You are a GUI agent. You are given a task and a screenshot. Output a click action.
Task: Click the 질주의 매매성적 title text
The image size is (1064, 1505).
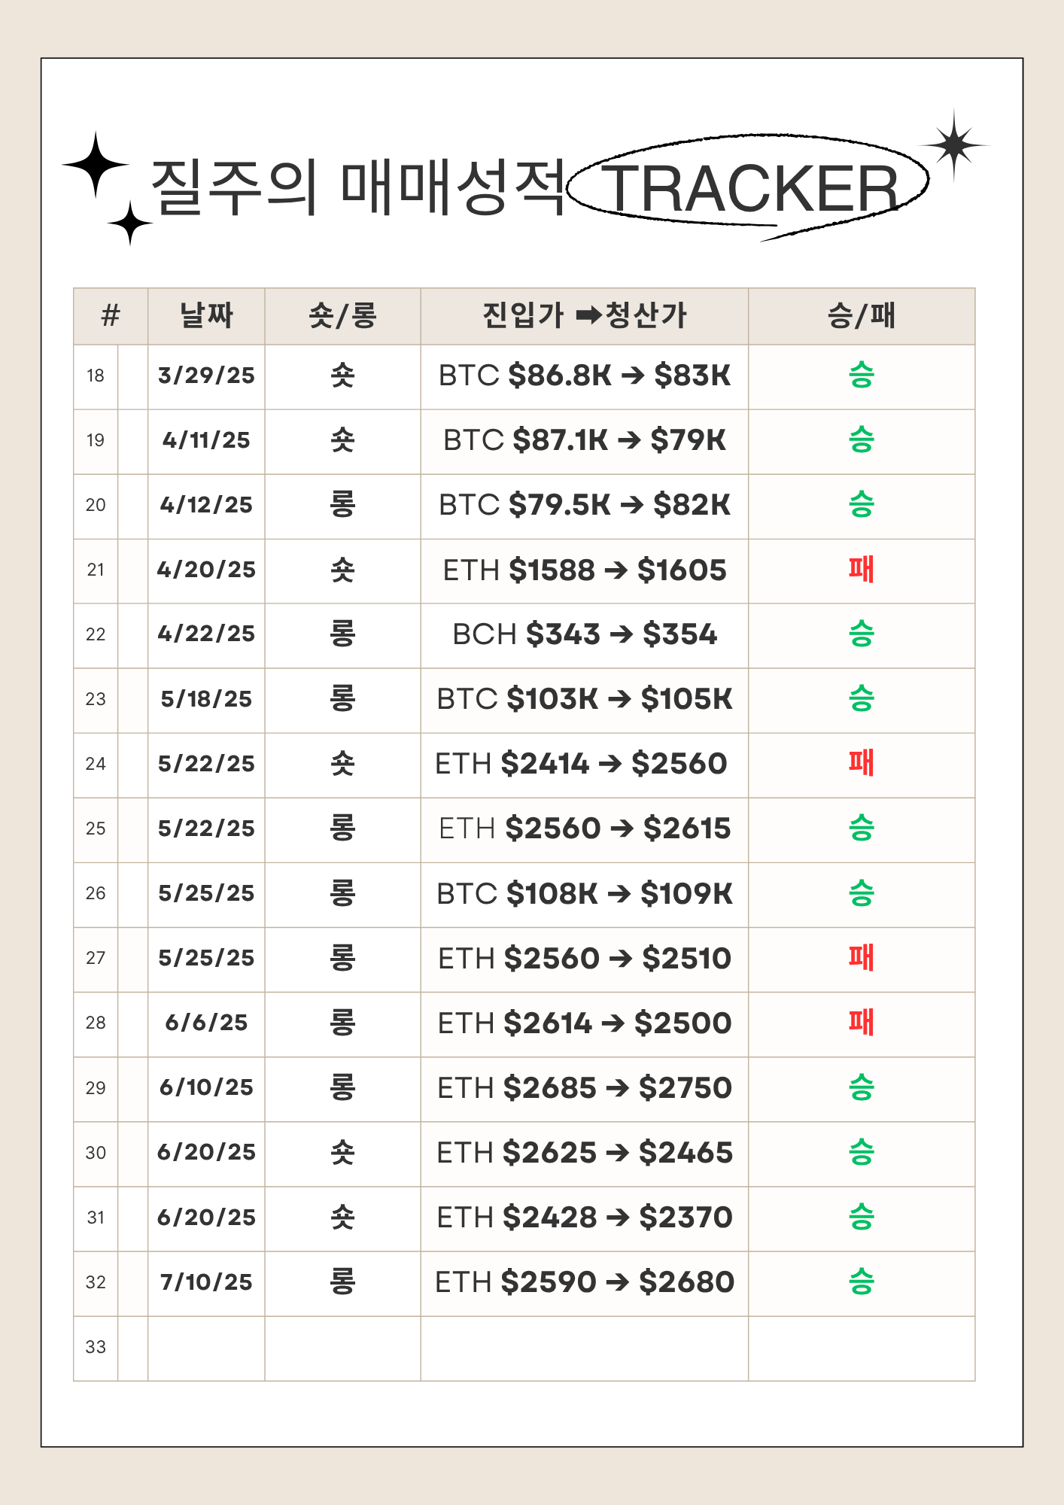point(358,187)
